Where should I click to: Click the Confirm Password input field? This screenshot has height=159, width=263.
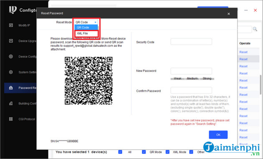[191, 90]
